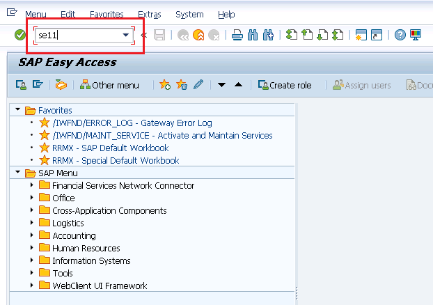The image size is (433, 305).
Task: Expand the Cross-Application Components folder
Action: tap(32, 210)
